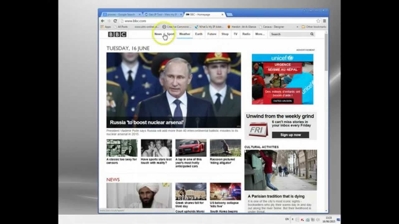Switch to the Google Search tab

click(121, 14)
